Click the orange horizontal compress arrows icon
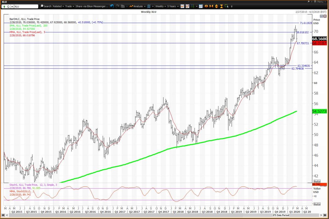 [211, 6]
